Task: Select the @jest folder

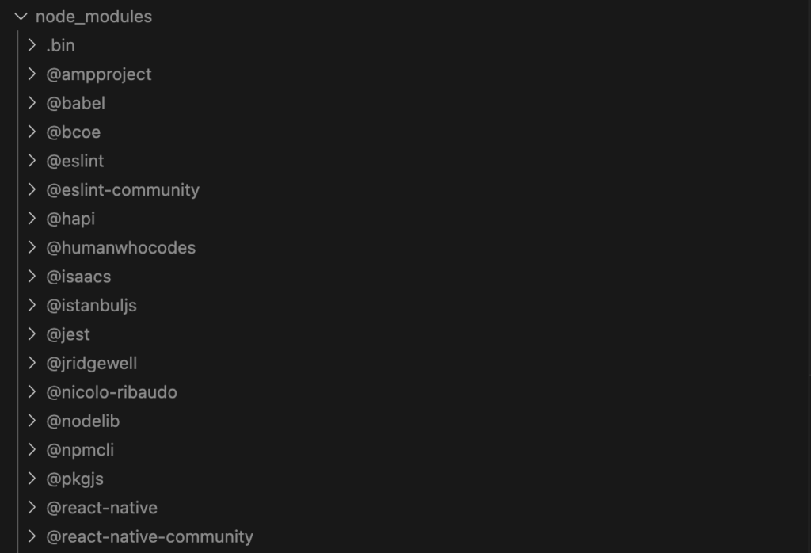Action: (68, 334)
